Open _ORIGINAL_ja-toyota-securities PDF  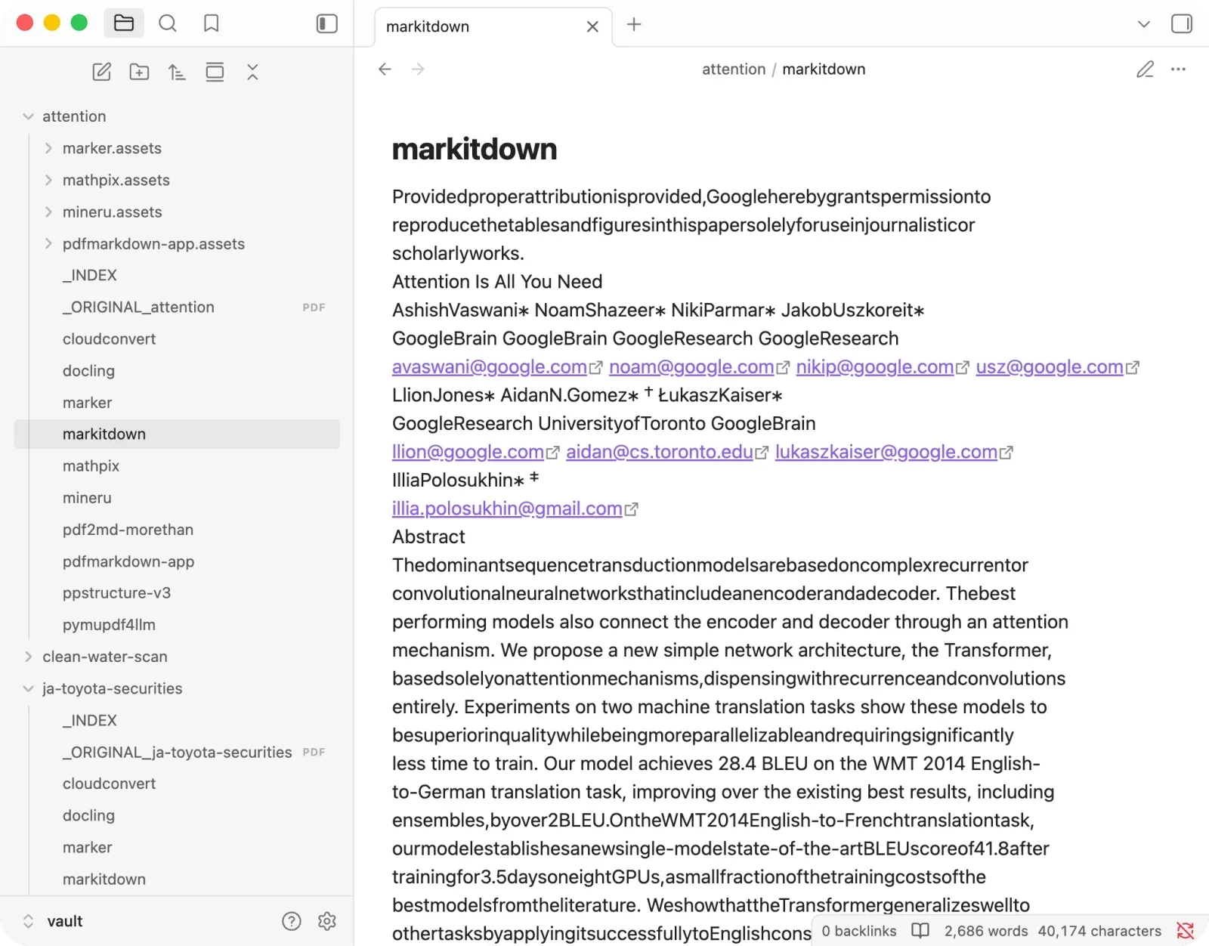177,752
